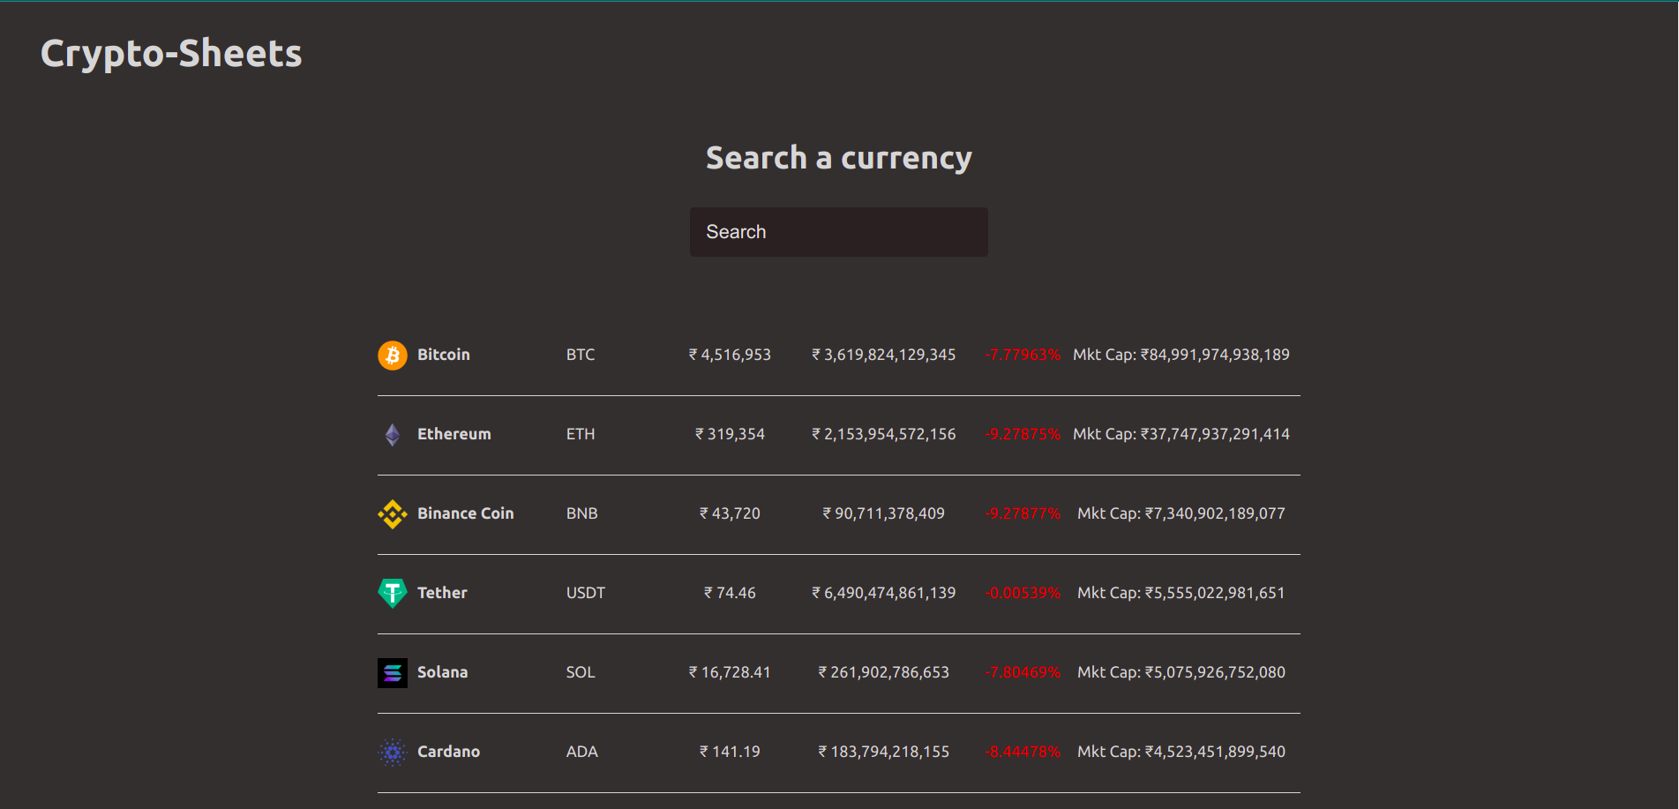Click Binance Mkt Cap ₹7,340,902,189,077
The image size is (1679, 809).
tap(1181, 513)
